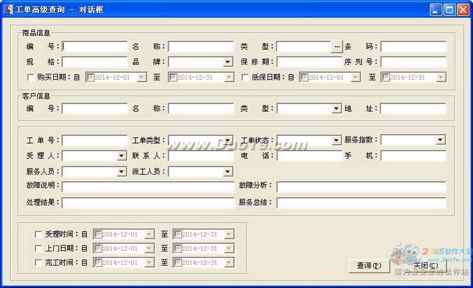Viewport: 473px width, 288px height.
Task: Click the 地址 input field
Action: tap(413, 109)
